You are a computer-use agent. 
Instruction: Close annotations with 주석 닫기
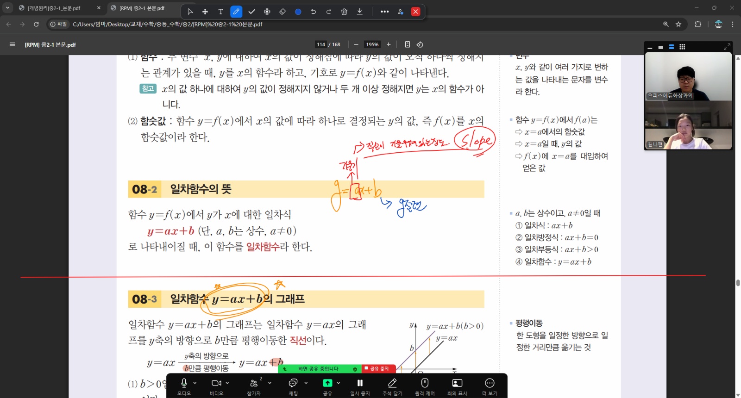click(x=392, y=386)
